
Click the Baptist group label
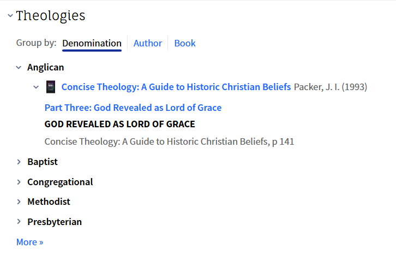pos(43,162)
